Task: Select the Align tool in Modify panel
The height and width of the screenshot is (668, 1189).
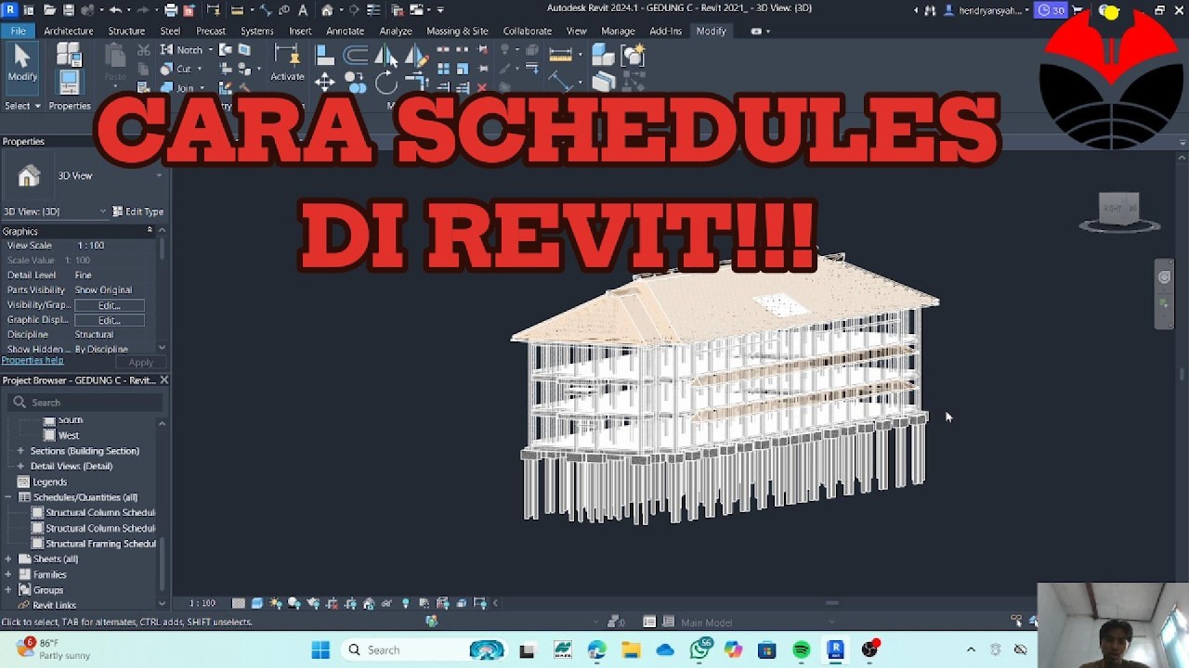Action: (324, 57)
